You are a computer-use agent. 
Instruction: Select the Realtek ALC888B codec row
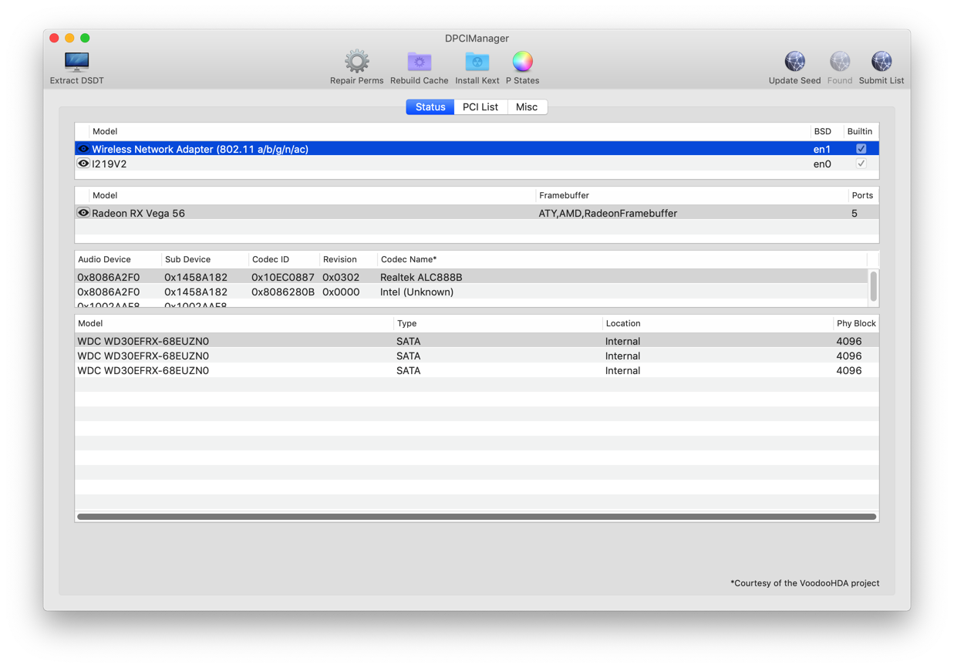pos(471,277)
